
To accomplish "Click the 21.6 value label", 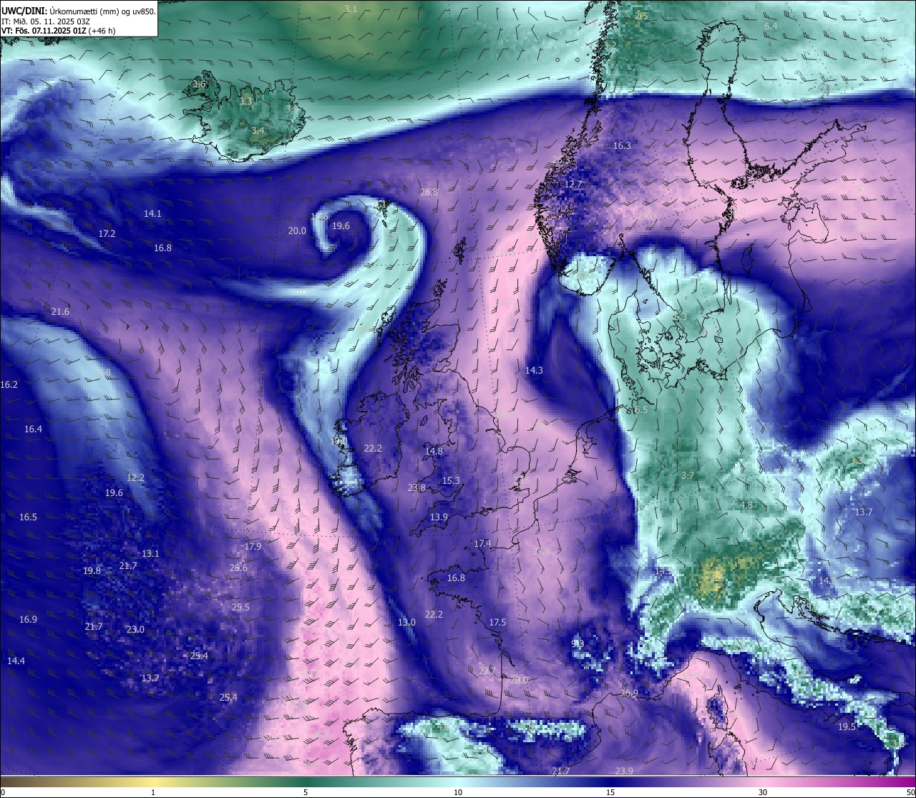I will tap(60, 312).
